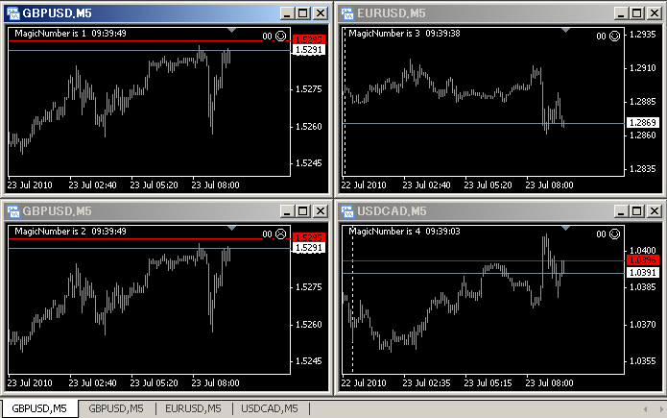Viewport: 667px width, 418px height.
Task: Click the red 1.0396 price label on USDCAD
Action: tap(643, 259)
